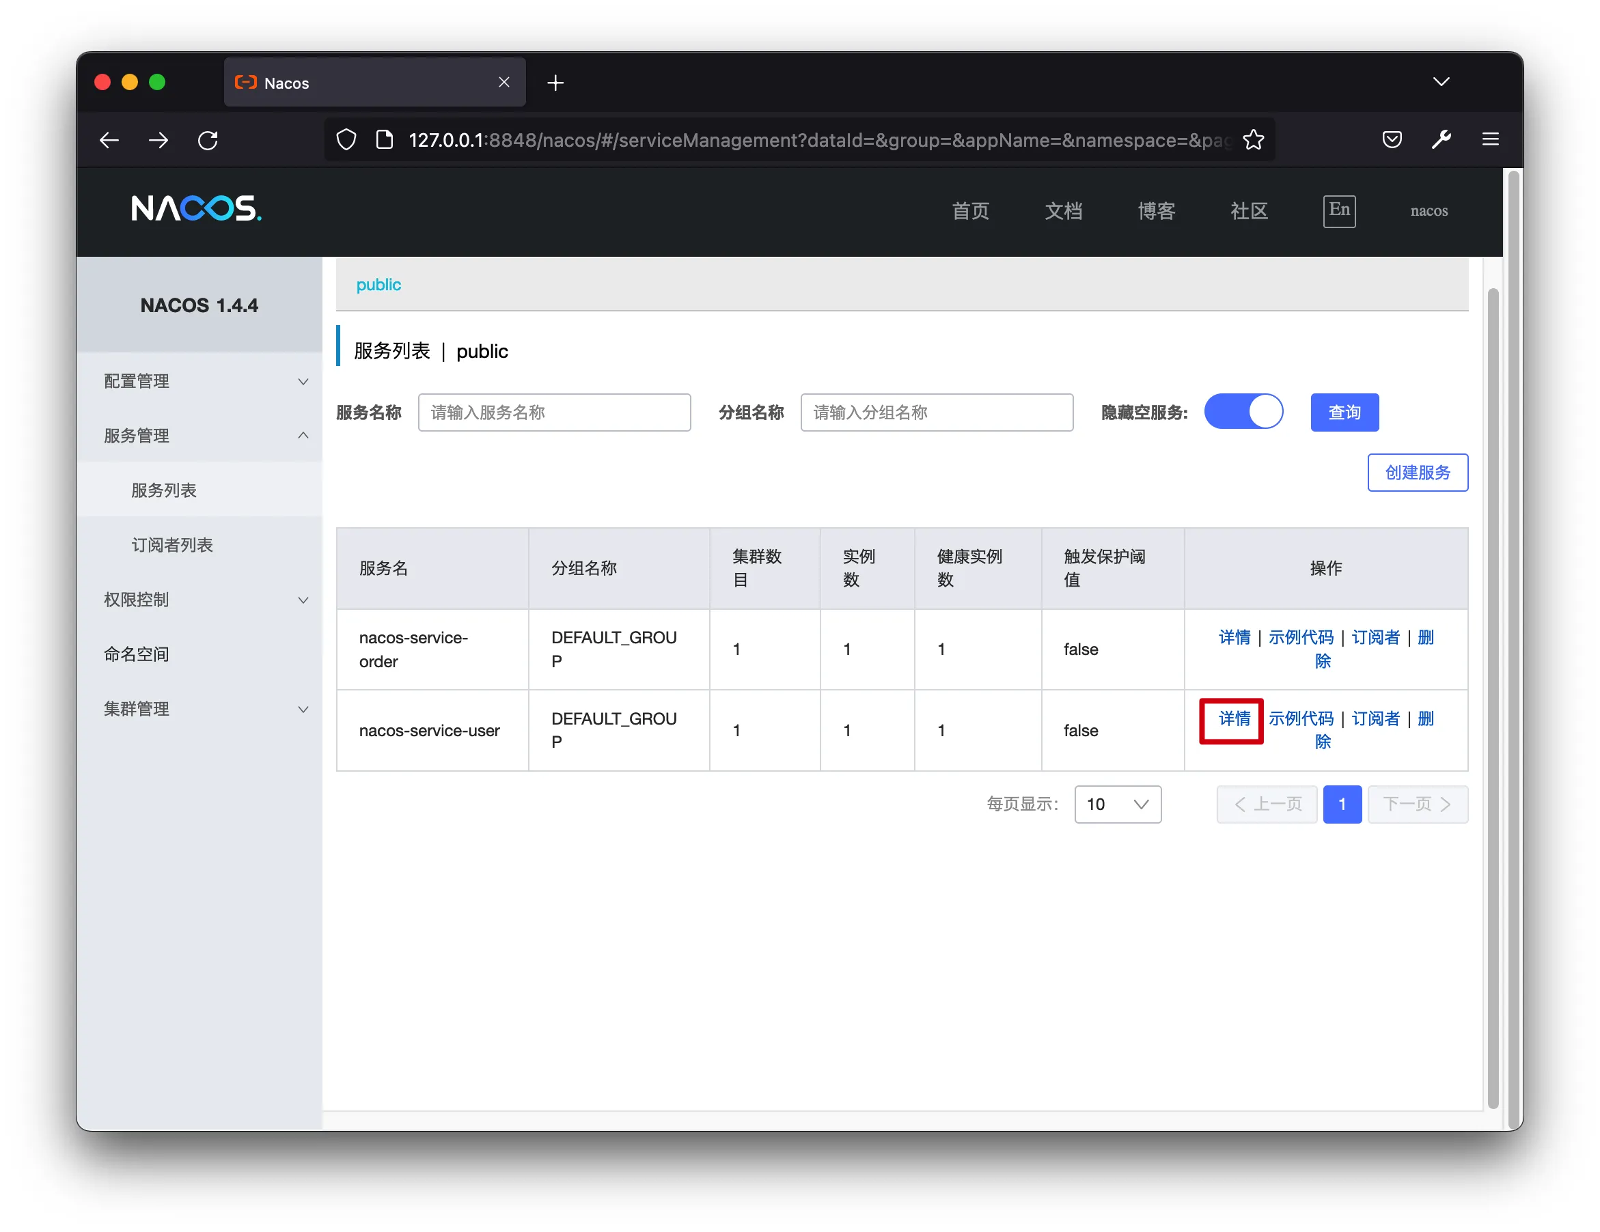The width and height of the screenshot is (1600, 1232).
Task: Click 删除 for nacos-service-user
Action: click(x=1425, y=718)
